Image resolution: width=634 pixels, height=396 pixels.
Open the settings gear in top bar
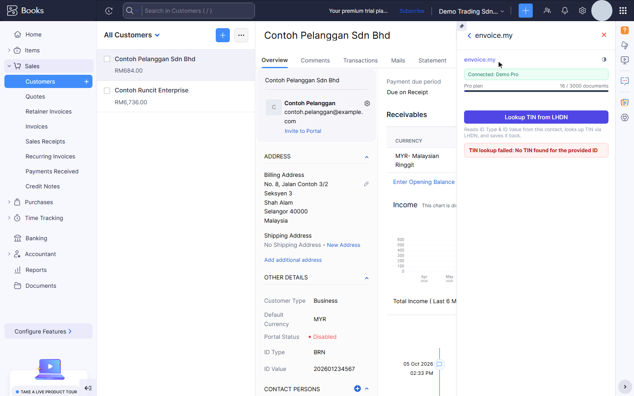pos(582,11)
